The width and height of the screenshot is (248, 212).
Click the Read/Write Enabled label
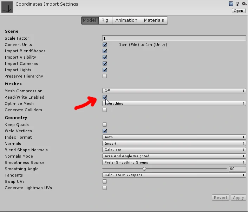point(24,97)
